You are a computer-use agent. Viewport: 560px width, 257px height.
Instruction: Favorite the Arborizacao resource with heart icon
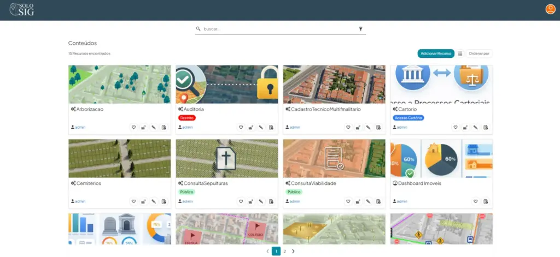pyautogui.click(x=133, y=127)
